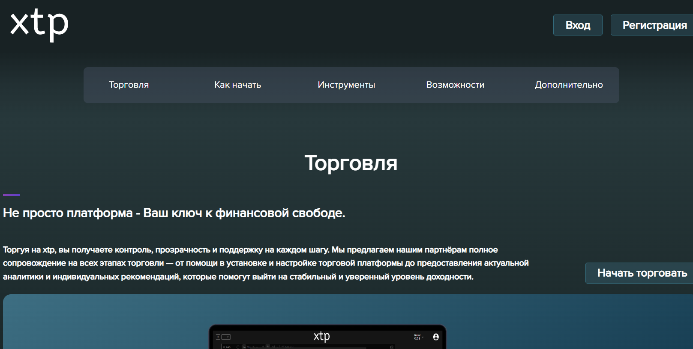This screenshot has height=349, width=693.
Task: Click the Не просто платформа subheading
Action: pyautogui.click(x=174, y=213)
